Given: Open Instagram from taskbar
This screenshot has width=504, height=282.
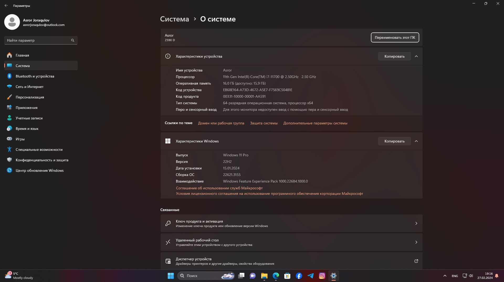Looking at the screenshot, I should 322,276.
